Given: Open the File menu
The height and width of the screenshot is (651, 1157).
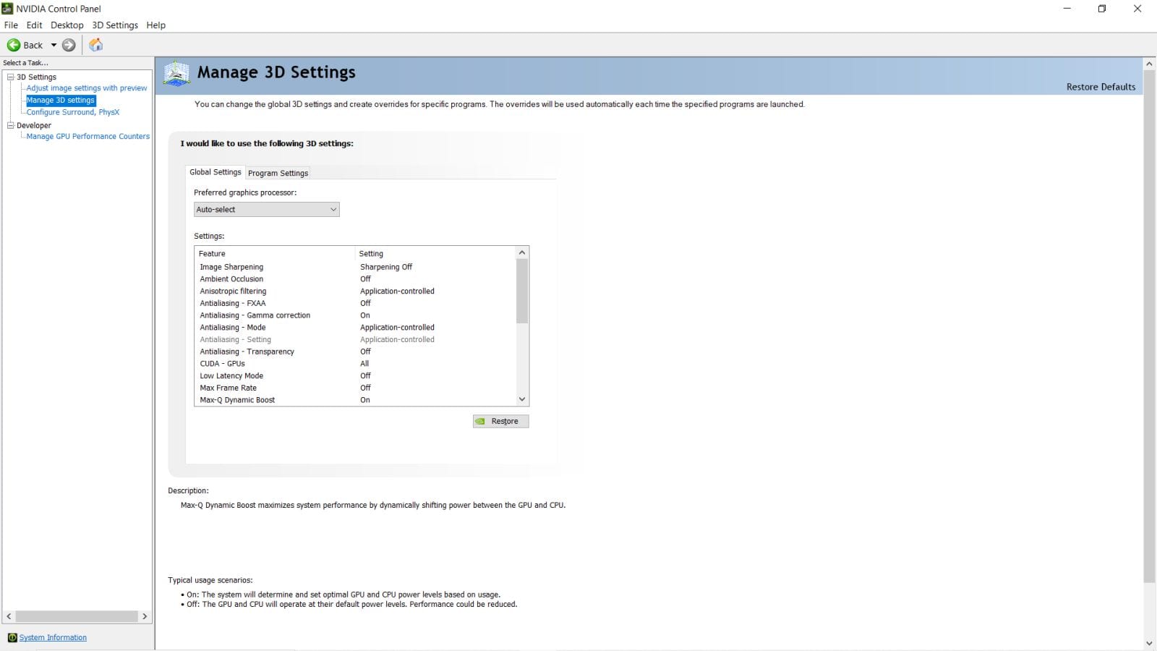Looking at the screenshot, I should point(11,25).
